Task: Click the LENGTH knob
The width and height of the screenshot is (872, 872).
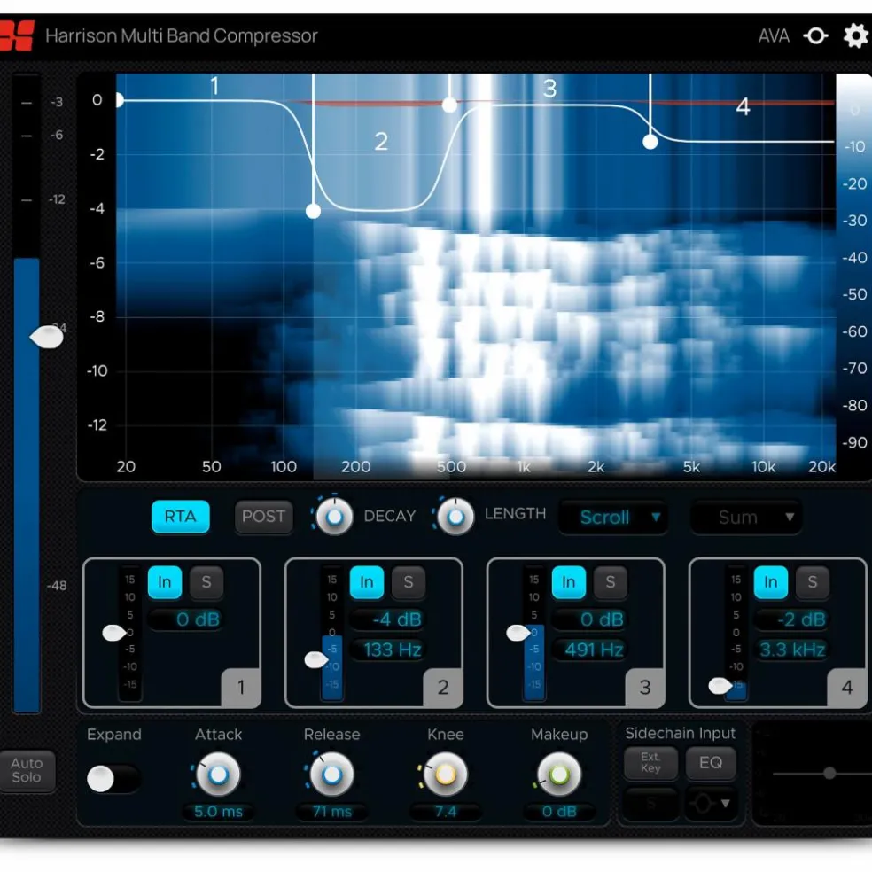Action: (455, 517)
